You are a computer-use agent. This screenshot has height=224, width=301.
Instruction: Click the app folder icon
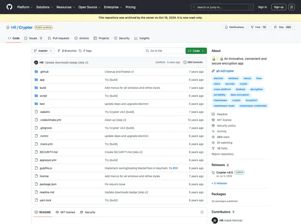click(36, 80)
